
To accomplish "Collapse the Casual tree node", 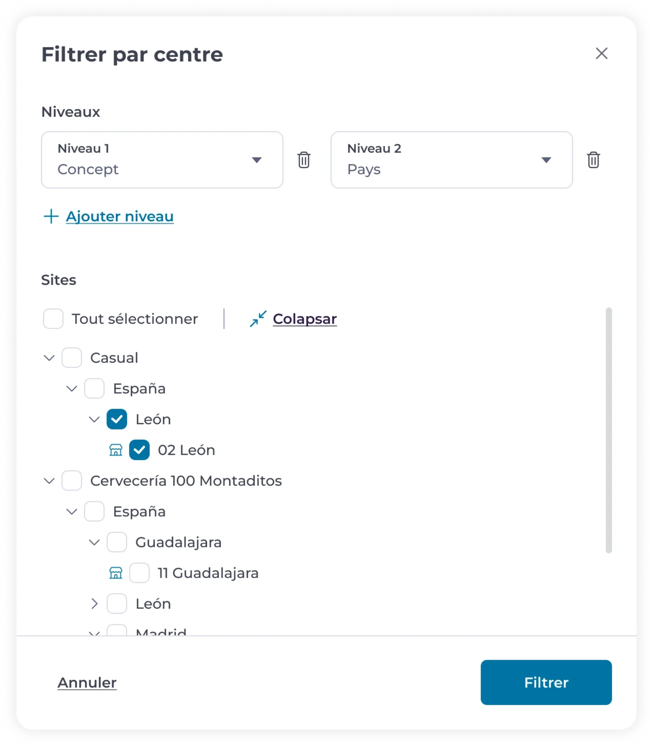I will pos(49,358).
